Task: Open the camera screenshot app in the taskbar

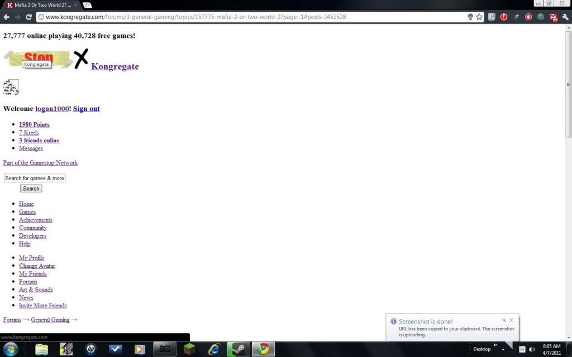Action: [165, 349]
